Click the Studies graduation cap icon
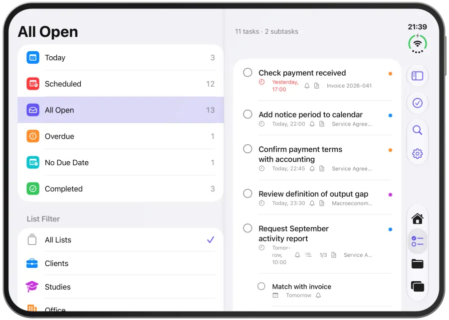Image resolution: width=449 pixels, height=320 pixels. [32, 287]
